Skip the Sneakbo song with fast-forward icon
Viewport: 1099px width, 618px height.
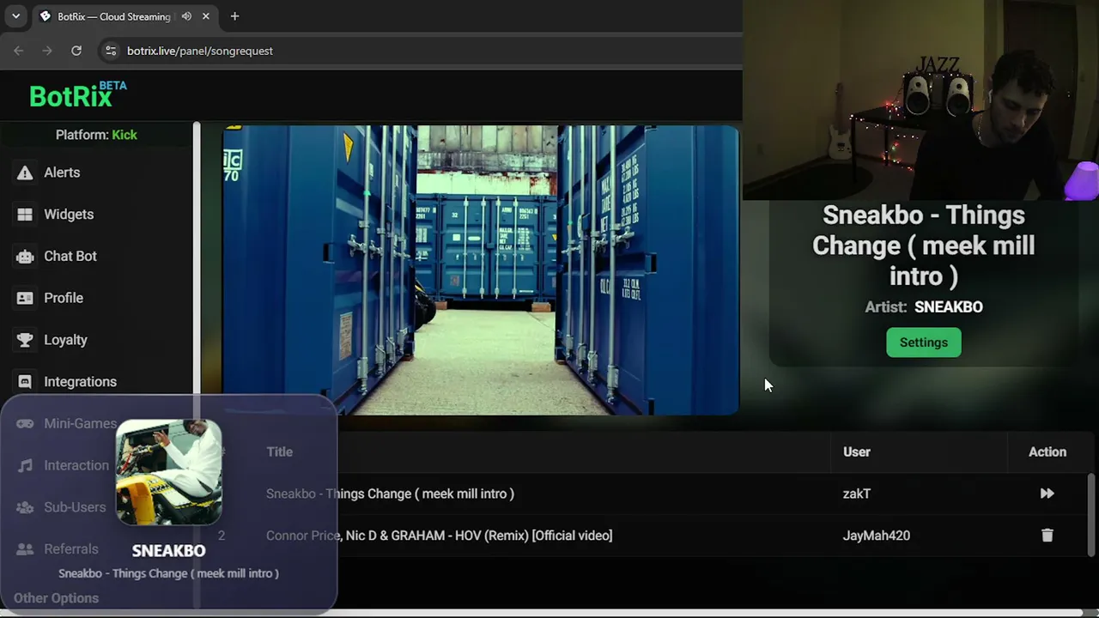point(1047,494)
